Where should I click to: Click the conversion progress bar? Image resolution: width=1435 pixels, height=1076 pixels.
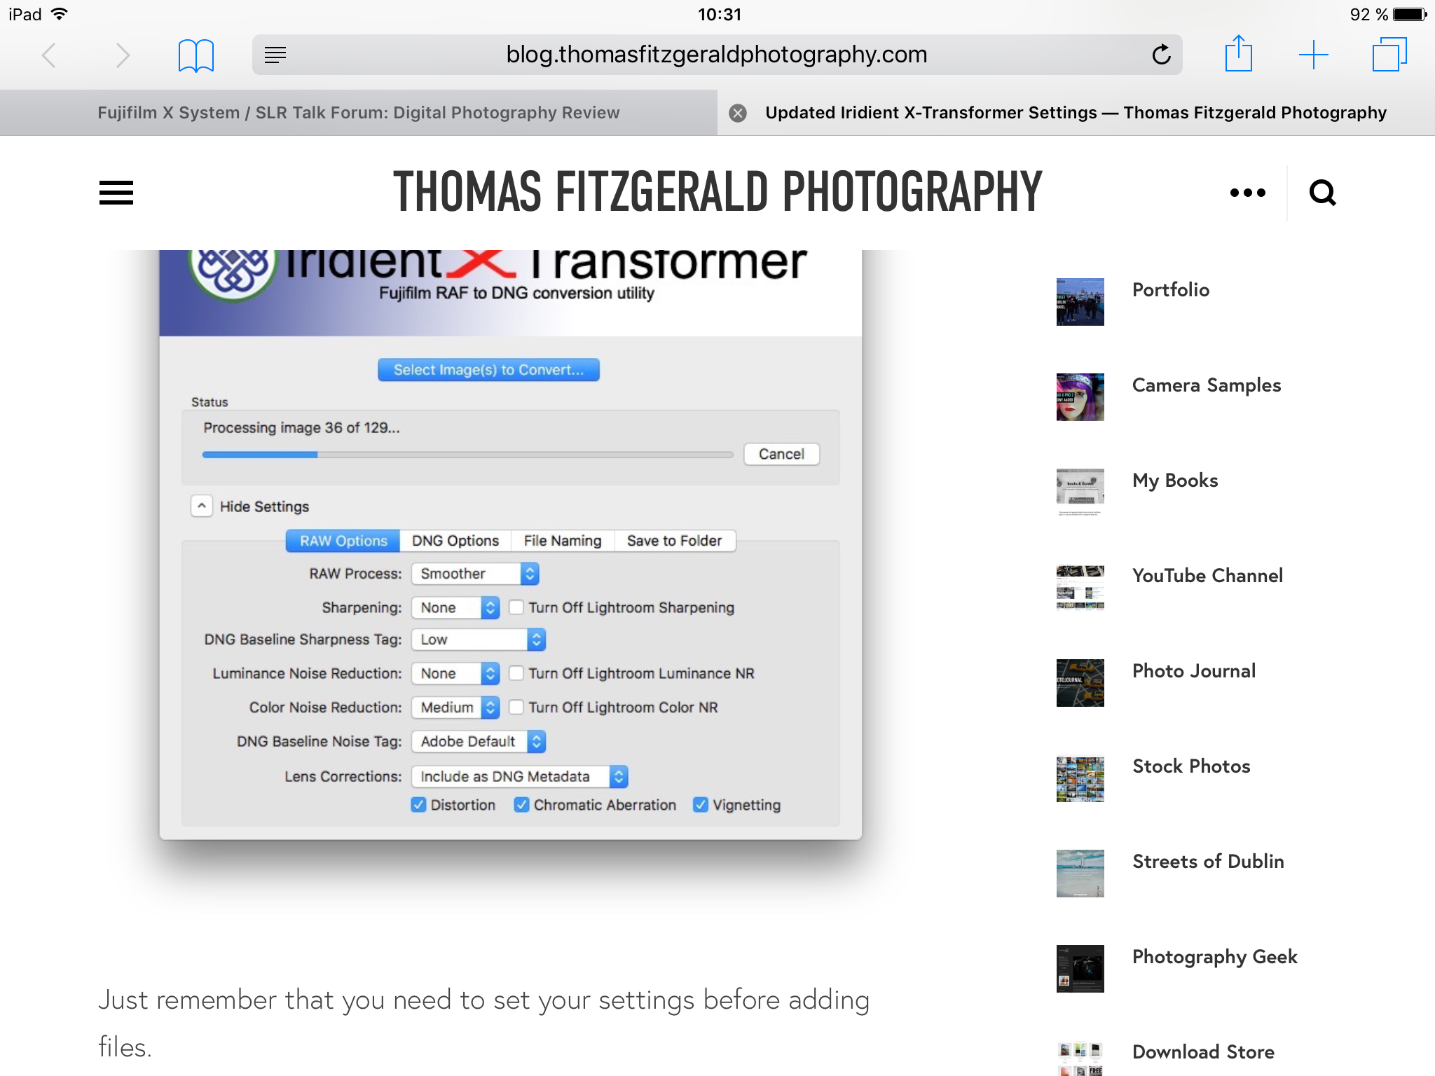click(467, 455)
